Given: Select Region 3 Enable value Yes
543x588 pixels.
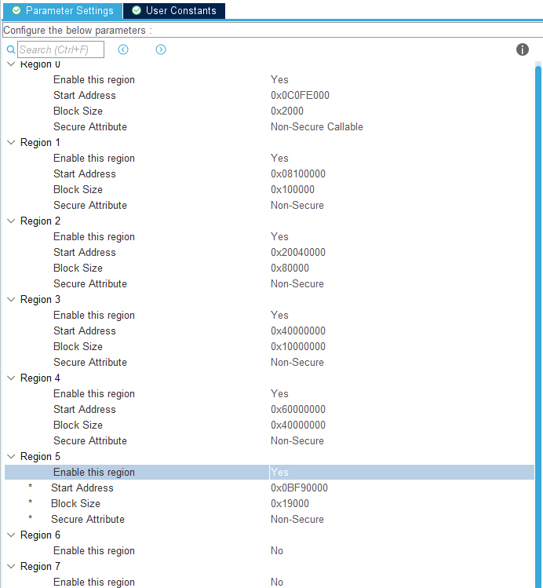Looking at the screenshot, I should point(279,315).
